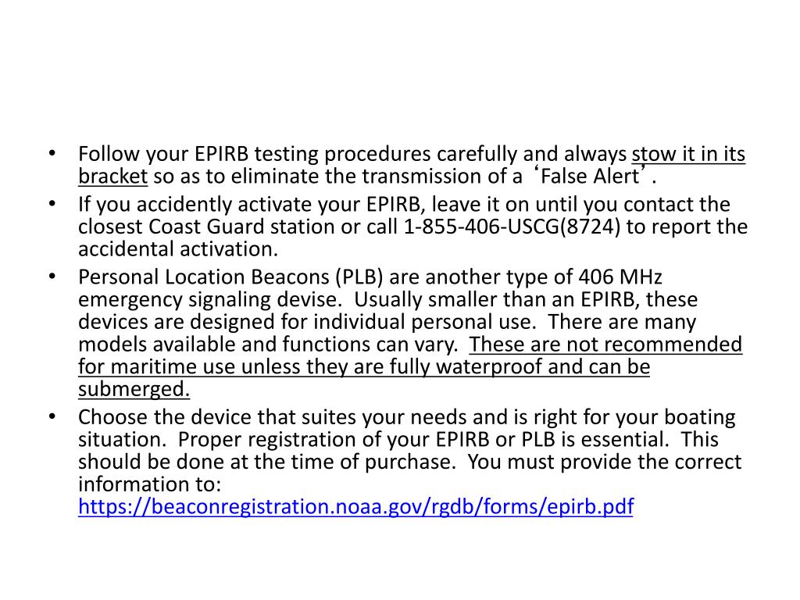Click the text 'Personal Location Beacons (PLB)'
The image size is (800, 600).
230,277
